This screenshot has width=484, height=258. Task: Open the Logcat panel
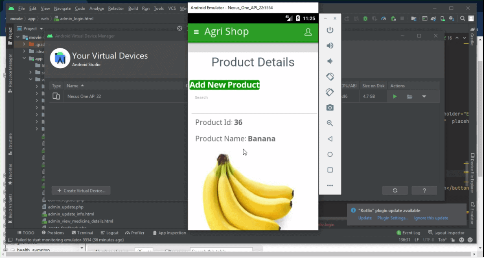[110, 233]
